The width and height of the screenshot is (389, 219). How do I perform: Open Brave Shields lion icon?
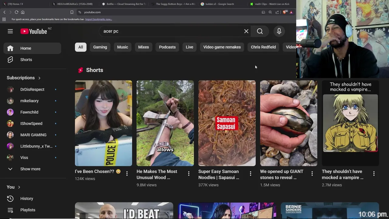tap(285, 12)
